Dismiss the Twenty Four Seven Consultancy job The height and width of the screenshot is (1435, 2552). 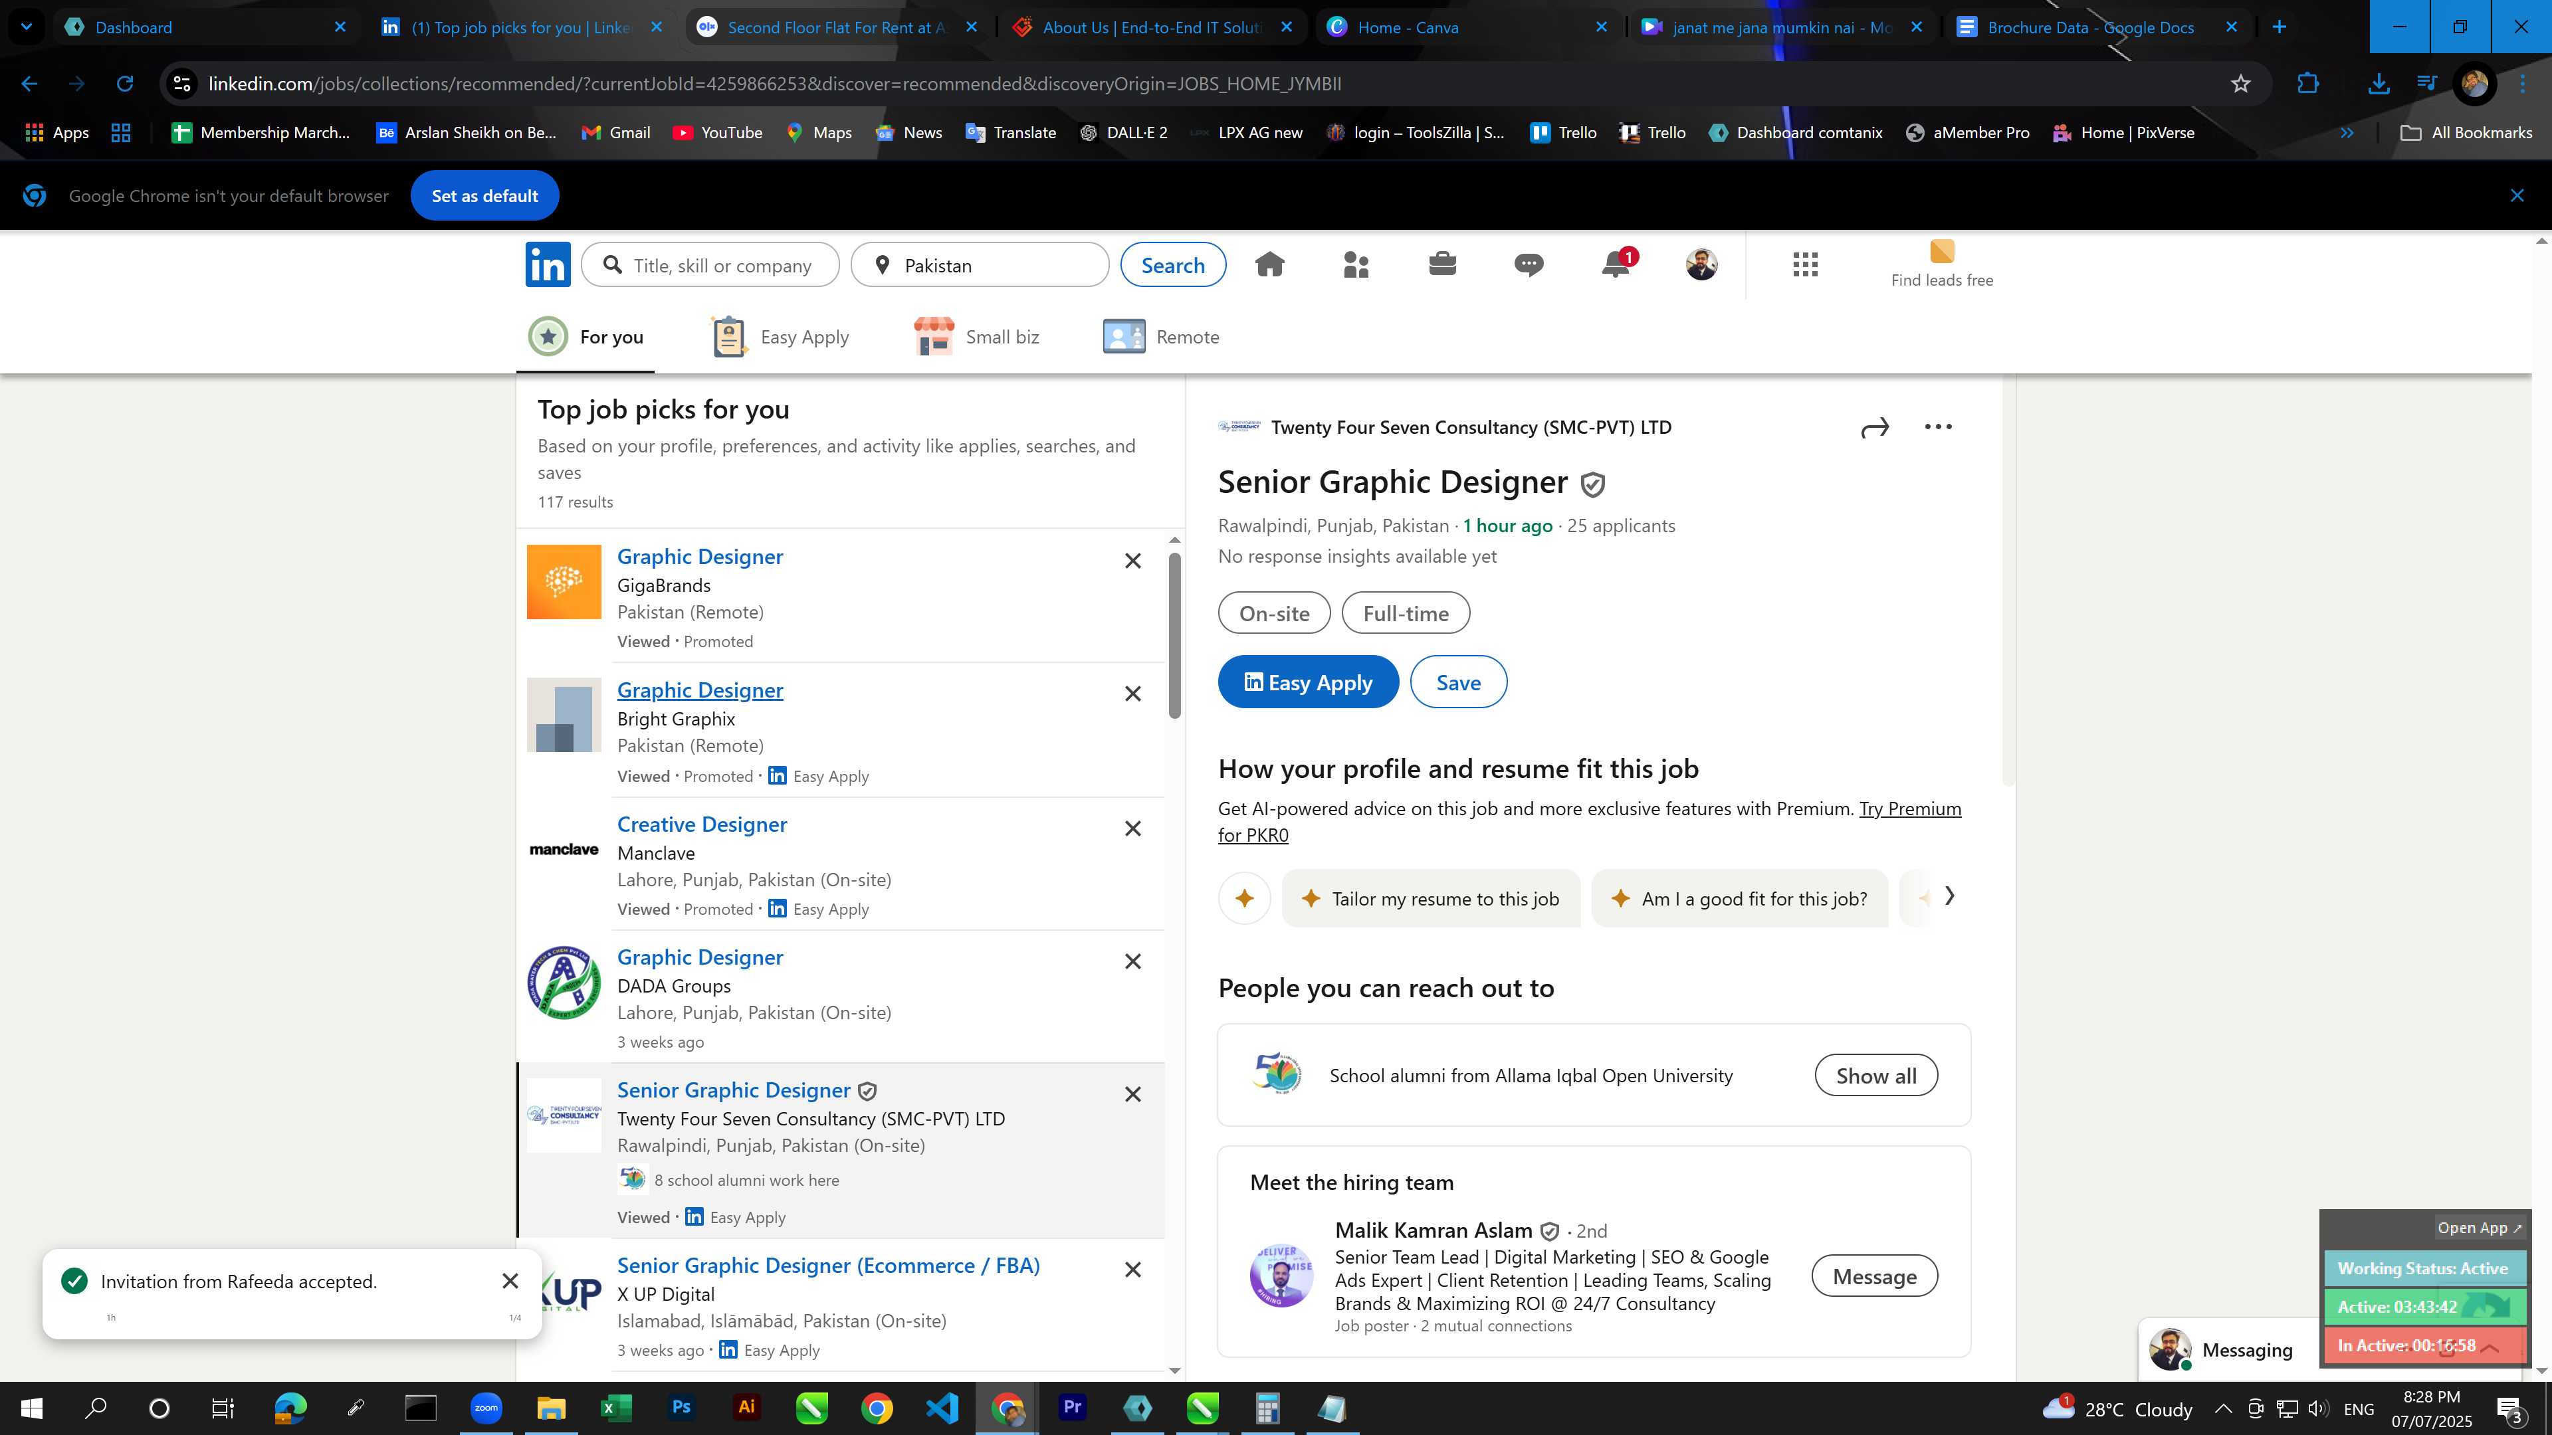tap(1132, 1094)
